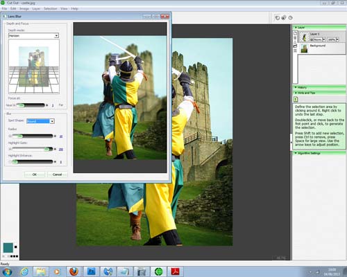Image resolution: width=347 pixels, height=277 pixels.
Task: Close the Lens Blur dialog
Action: point(165,17)
